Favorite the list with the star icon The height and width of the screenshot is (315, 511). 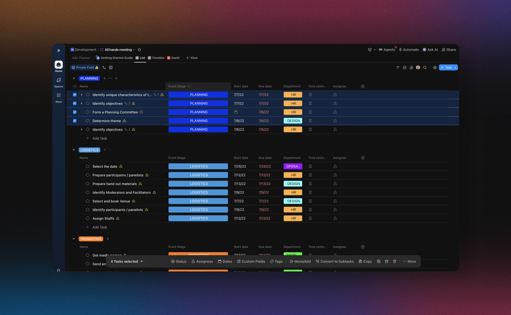[x=139, y=50]
